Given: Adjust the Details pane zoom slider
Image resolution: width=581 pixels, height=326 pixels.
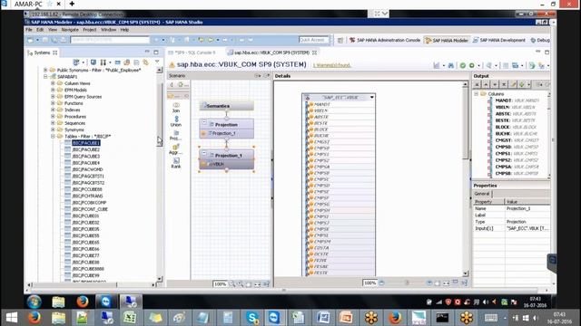Looking at the screenshot, I should 407,283.
